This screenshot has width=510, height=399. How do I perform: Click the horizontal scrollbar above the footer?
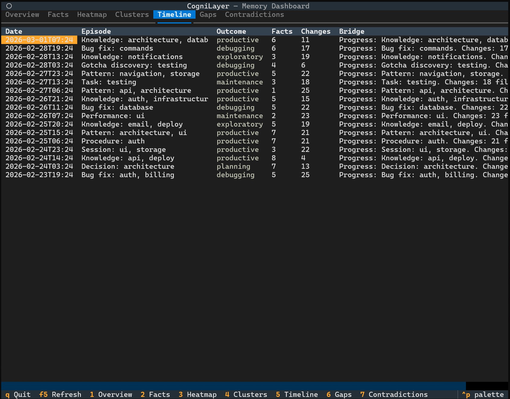point(233,386)
